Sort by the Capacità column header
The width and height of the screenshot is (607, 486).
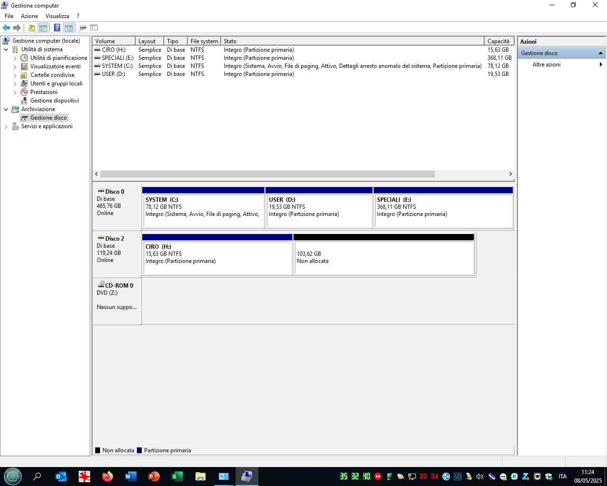tap(499, 41)
